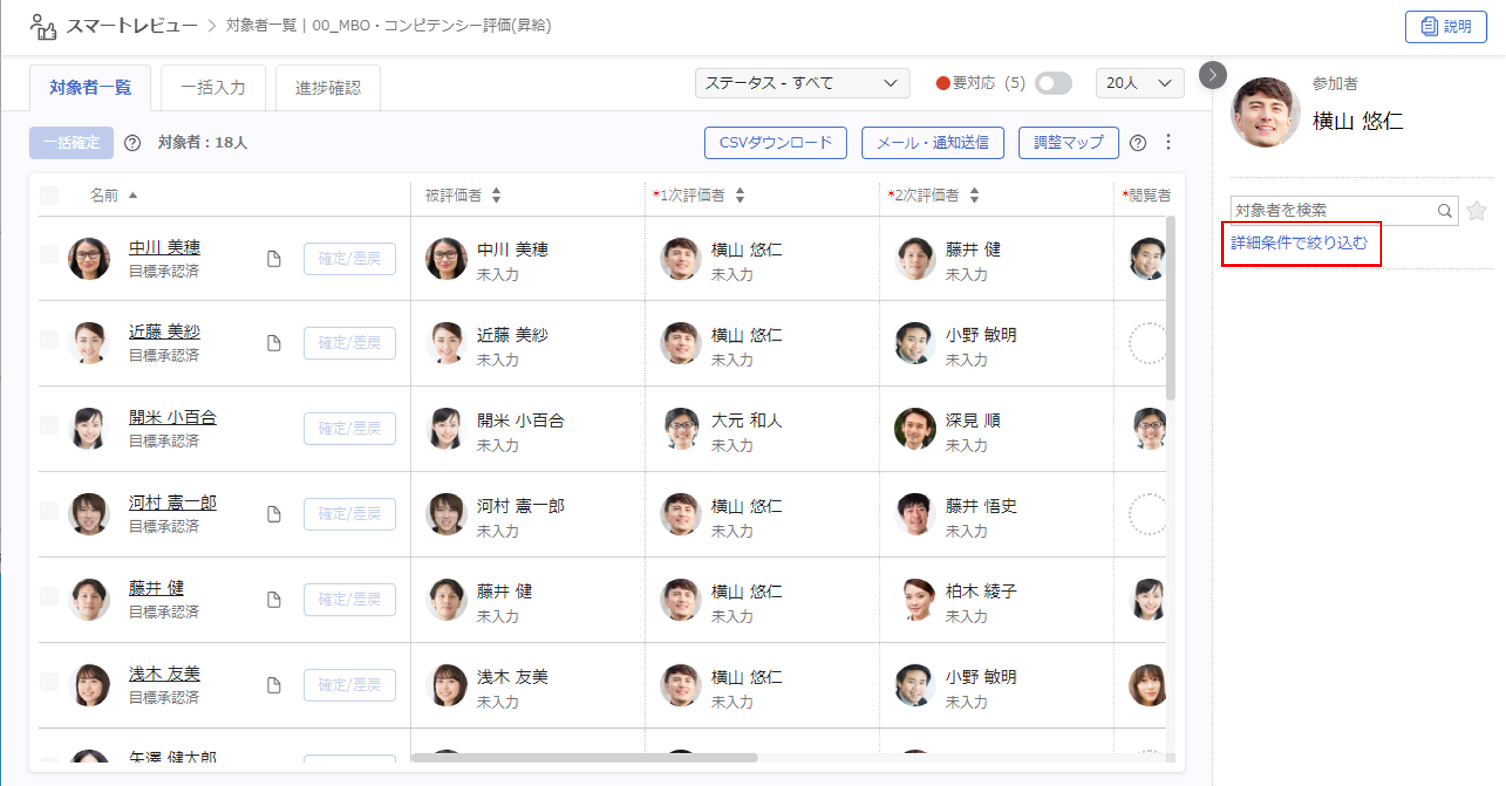Switch to the 一括入力 tab
1506x786 pixels.
(213, 88)
